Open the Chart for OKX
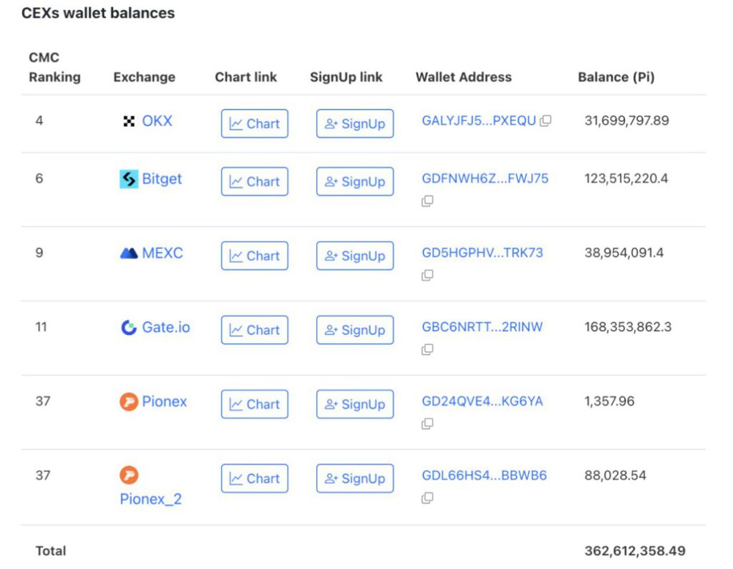Viewport: 733px width, 569px height. 255,123
